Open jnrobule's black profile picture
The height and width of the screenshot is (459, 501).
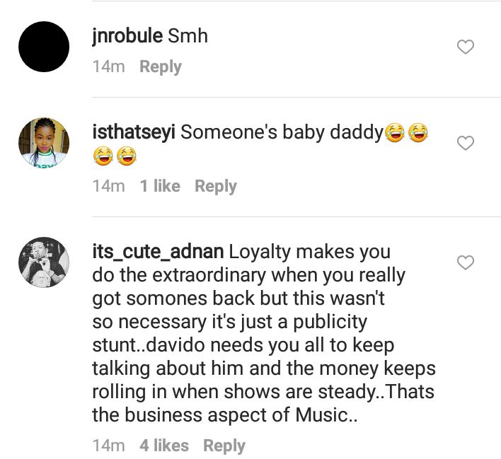click(44, 47)
